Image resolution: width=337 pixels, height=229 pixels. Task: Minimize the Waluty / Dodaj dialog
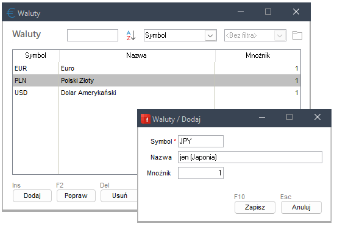click(x=262, y=118)
